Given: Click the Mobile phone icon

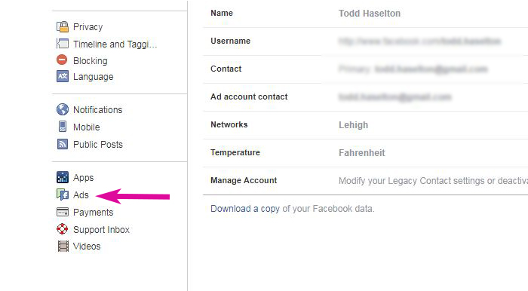Looking at the screenshot, I should (63, 127).
